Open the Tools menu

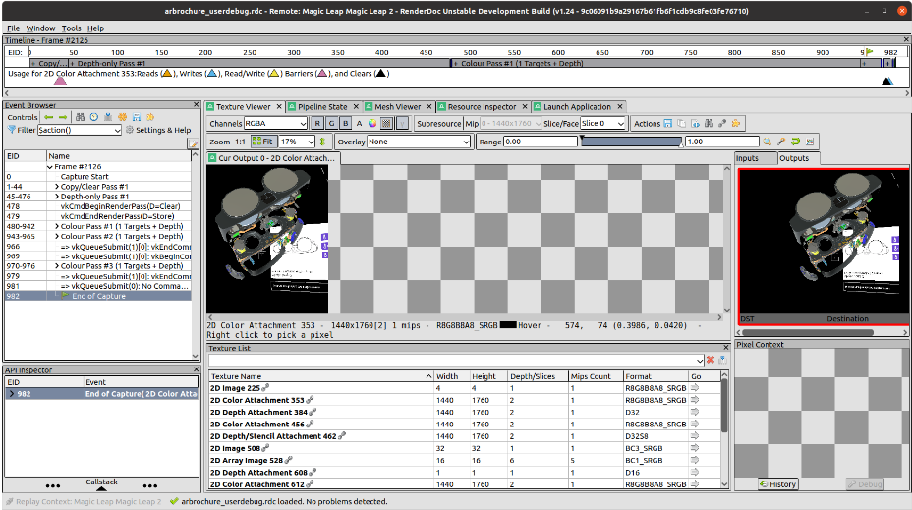pyautogui.click(x=71, y=28)
